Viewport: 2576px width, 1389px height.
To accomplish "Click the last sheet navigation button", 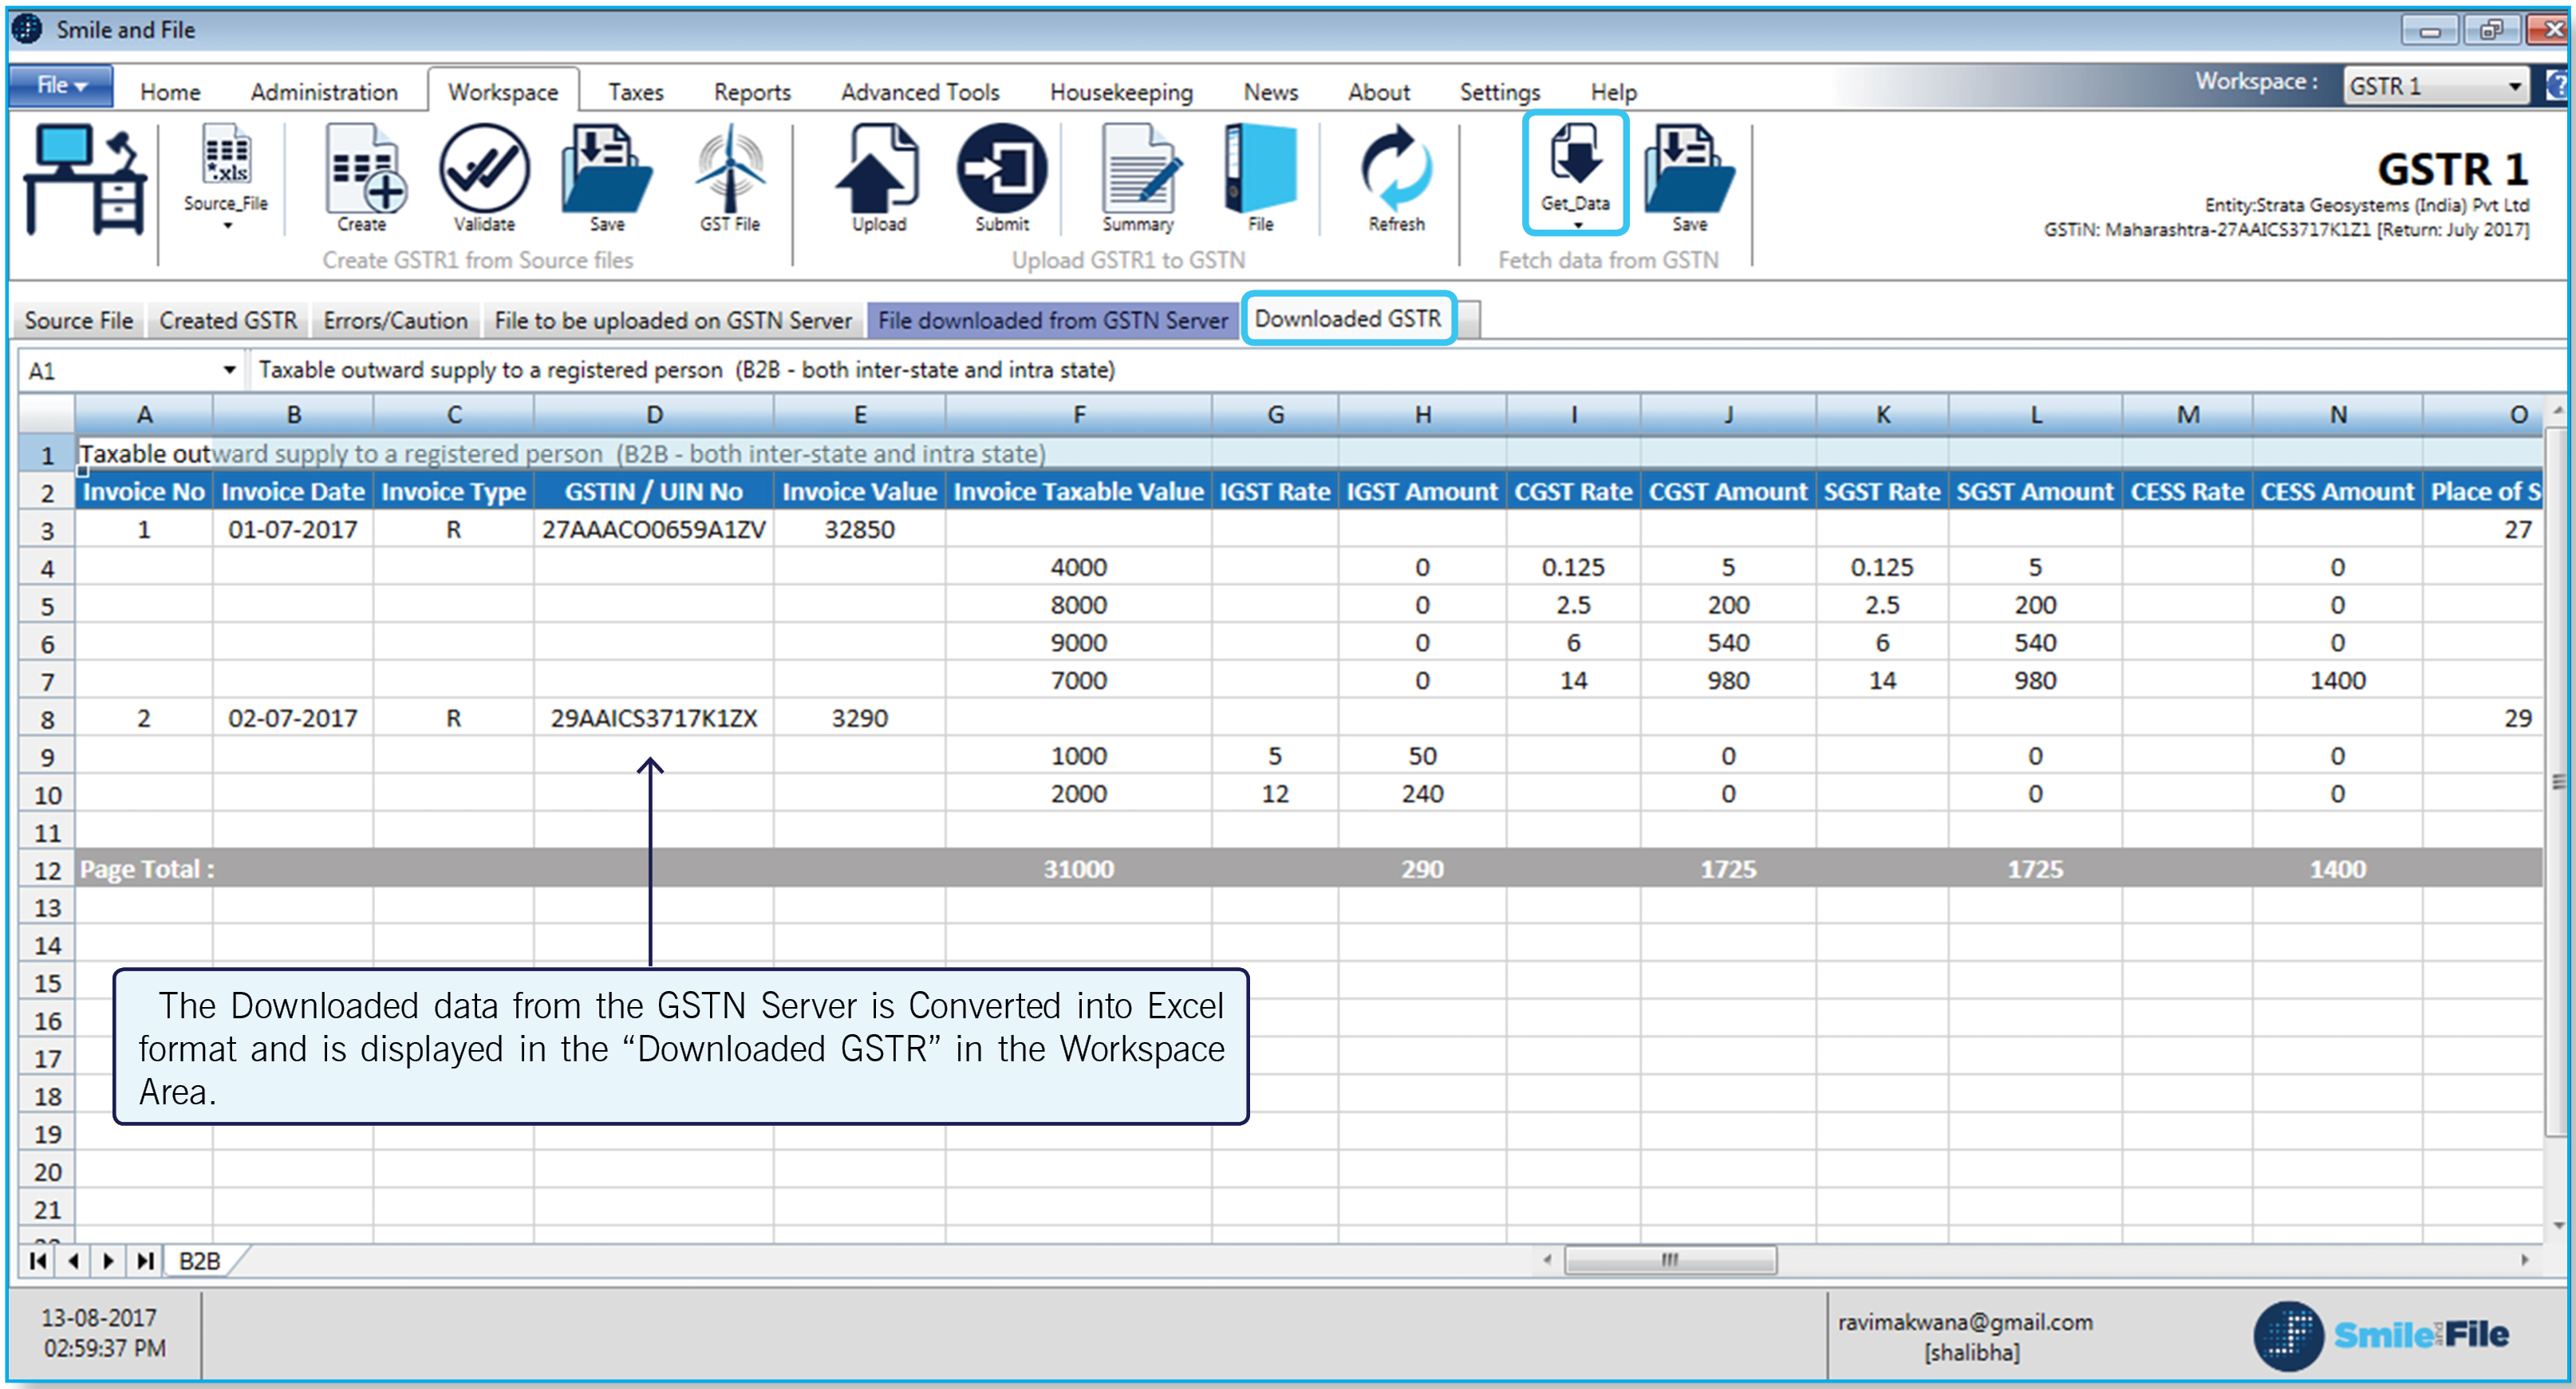I will (x=145, y=1261).
